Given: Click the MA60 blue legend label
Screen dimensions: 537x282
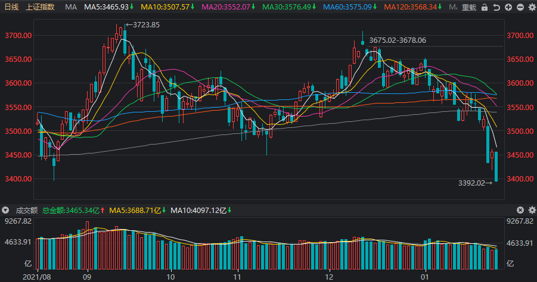Looking at the screenshot, I should pos(350,7).
